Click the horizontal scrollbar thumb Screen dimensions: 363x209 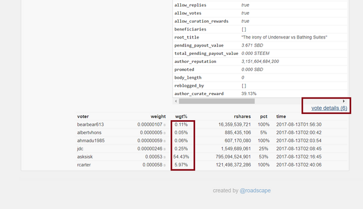[217, 101]
